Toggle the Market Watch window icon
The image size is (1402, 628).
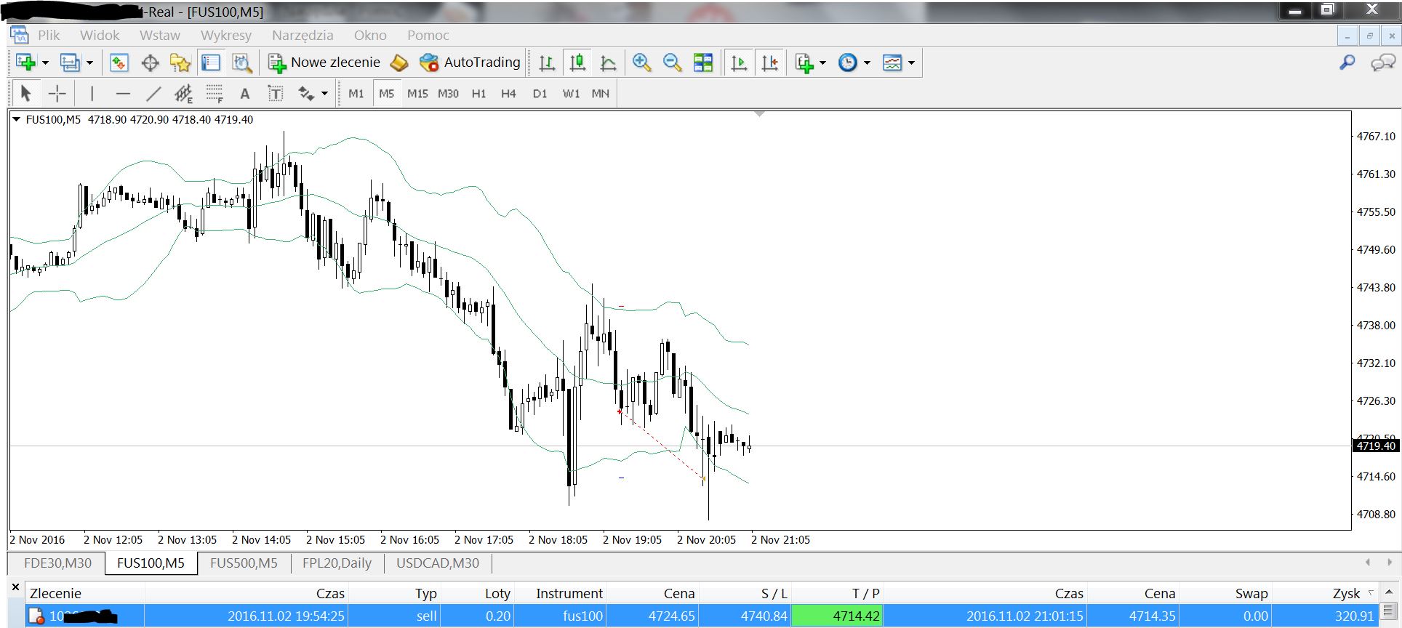point(119,63)
